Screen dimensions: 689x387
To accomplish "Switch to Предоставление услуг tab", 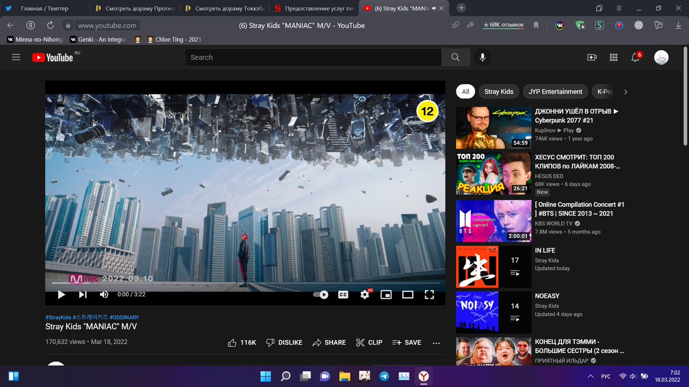I will [x=315, y=9].
